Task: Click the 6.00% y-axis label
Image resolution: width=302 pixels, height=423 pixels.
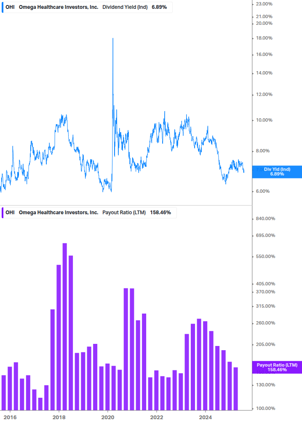Action: [262, 191]
